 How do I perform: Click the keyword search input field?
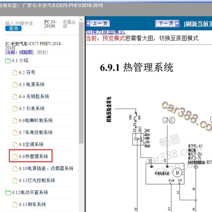point(19,23)
